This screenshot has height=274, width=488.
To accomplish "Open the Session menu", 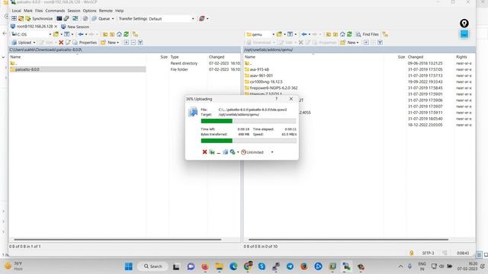I will coord(74,11).
